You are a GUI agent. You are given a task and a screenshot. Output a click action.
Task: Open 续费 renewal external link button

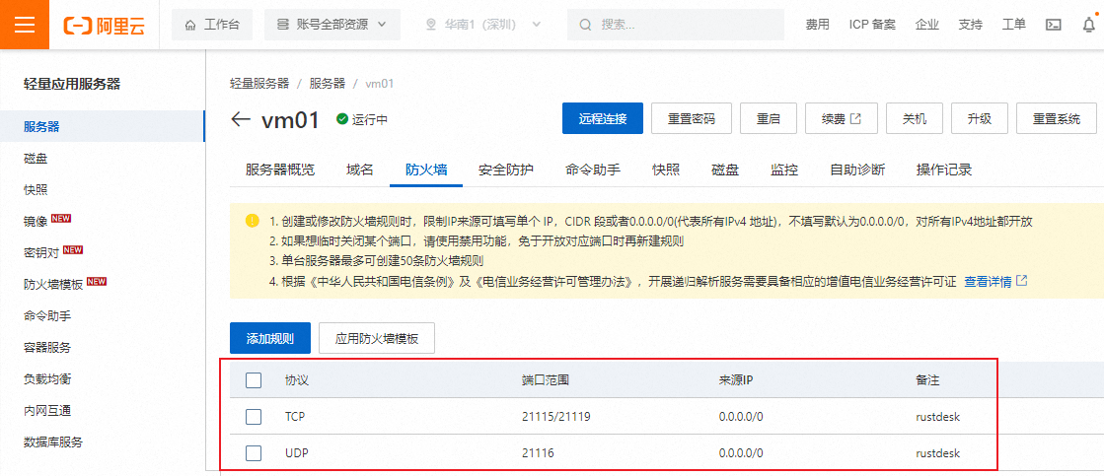[x=841, y=118]
